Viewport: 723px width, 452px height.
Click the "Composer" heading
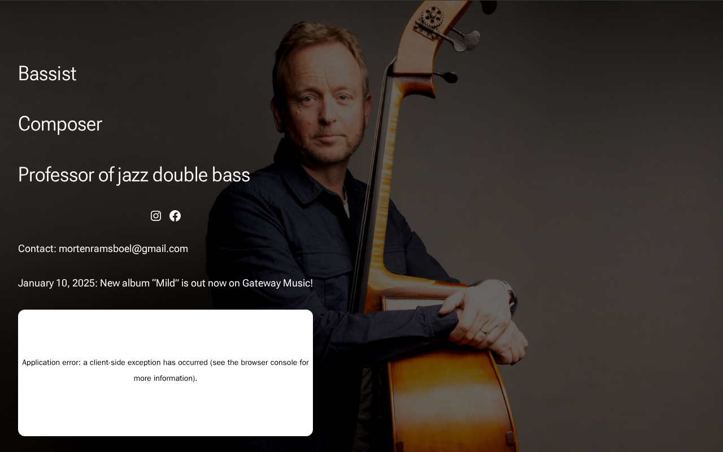(60, 124)
